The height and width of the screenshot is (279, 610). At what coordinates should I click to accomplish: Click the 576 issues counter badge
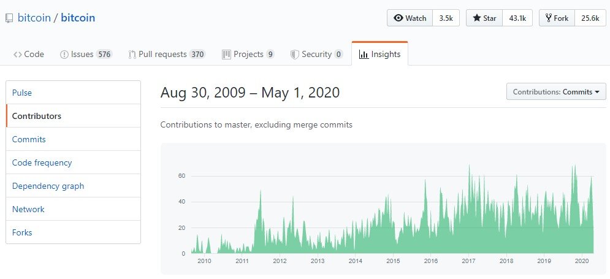[x=104, y=55]
